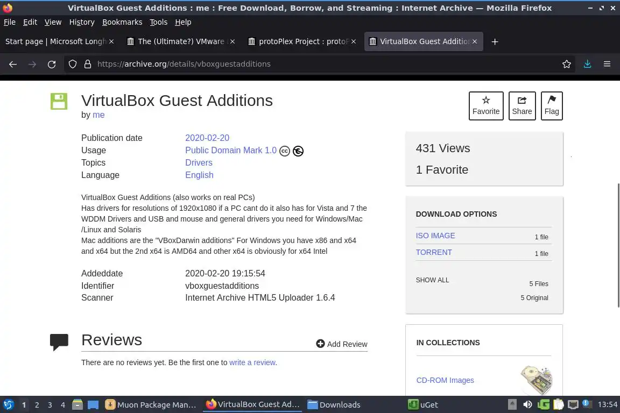
Task: Open network monitor tray icon
Action: [573, 405]
